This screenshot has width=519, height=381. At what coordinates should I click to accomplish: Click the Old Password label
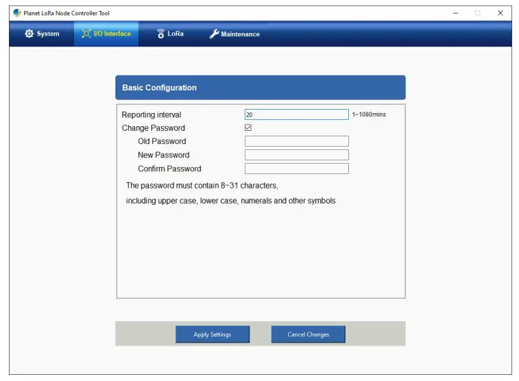click(x=162, y=141)
